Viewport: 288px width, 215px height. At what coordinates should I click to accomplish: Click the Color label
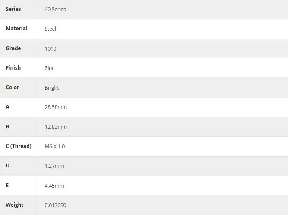pos(13,87)
